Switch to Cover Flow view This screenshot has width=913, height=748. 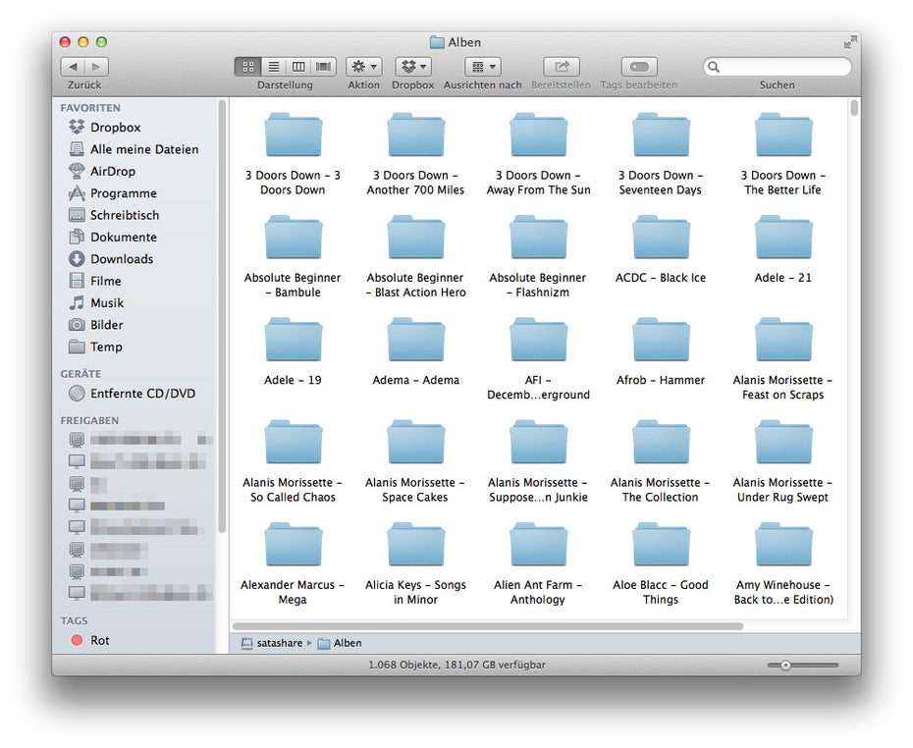(x=323, y=67)
